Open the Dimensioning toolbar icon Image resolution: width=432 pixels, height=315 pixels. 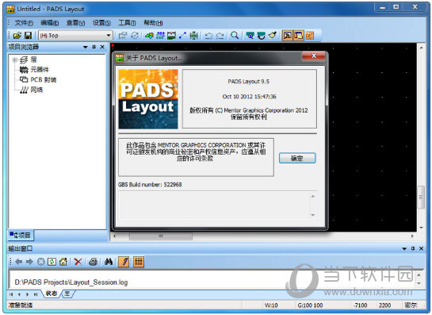(171, 35)
